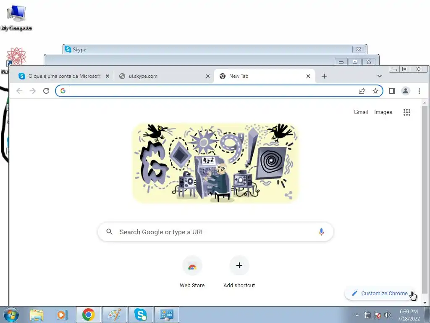Open Windows Media Player from taskbar
The width and height of the screenshot is (430, 323).
(62, 315)
